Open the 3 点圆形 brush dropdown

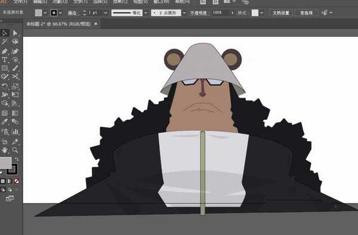[184, 13]
